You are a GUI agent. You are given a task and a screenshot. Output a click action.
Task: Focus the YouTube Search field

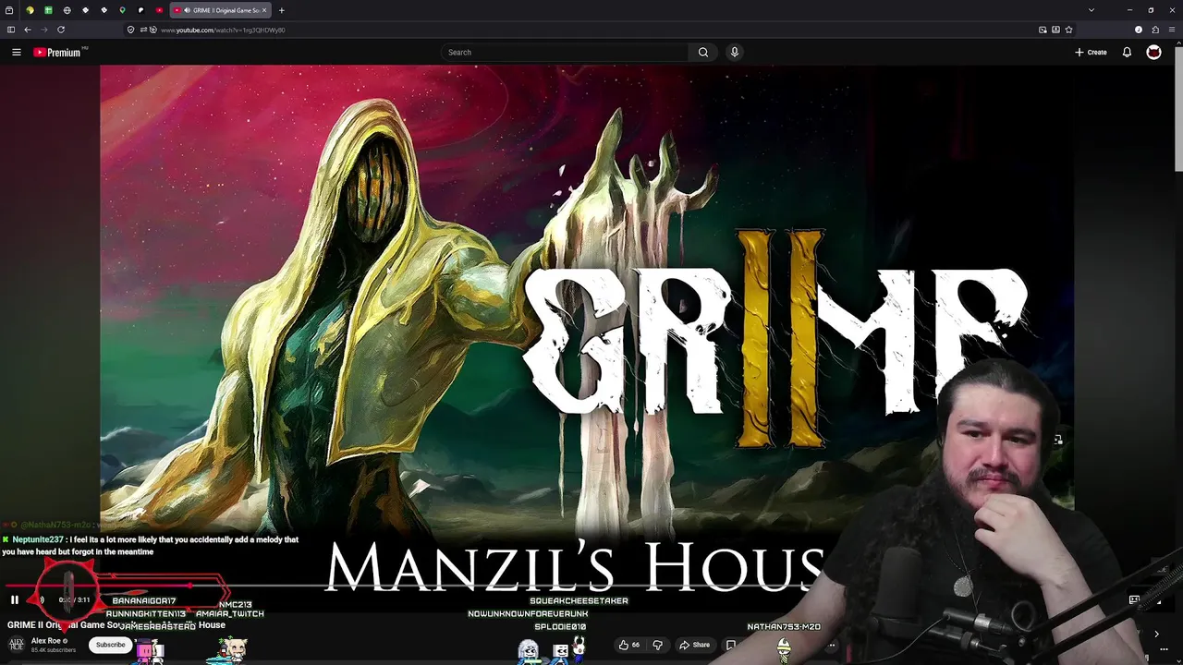pos(566,53)
